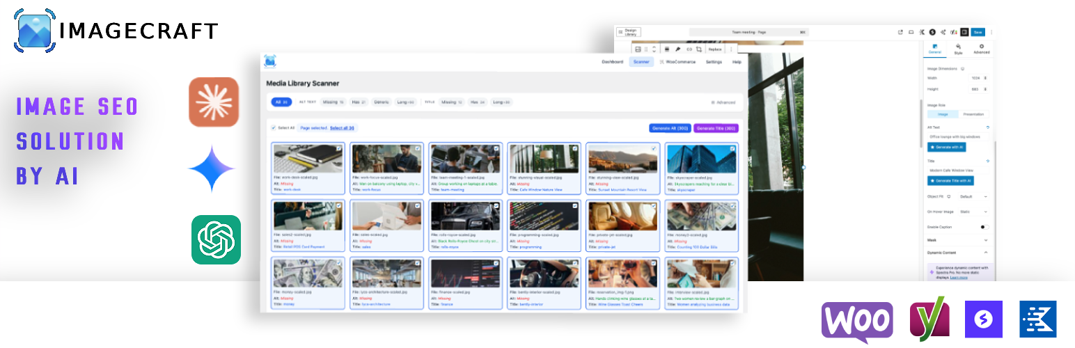
Task: Open the Design Library in the editor
Action: [628, 32]
